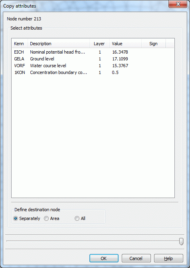This screenshot has height=268, width=190.
Task: Click the 17.1099 ground level value
Action: tap(120, 59)
